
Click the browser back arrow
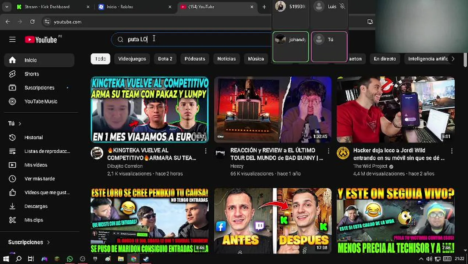tap(8, 22)
